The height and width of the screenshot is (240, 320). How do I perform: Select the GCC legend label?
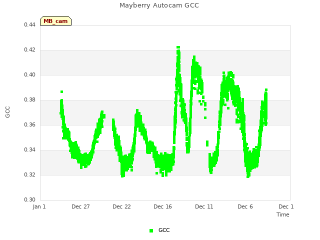tap(164, 230)
